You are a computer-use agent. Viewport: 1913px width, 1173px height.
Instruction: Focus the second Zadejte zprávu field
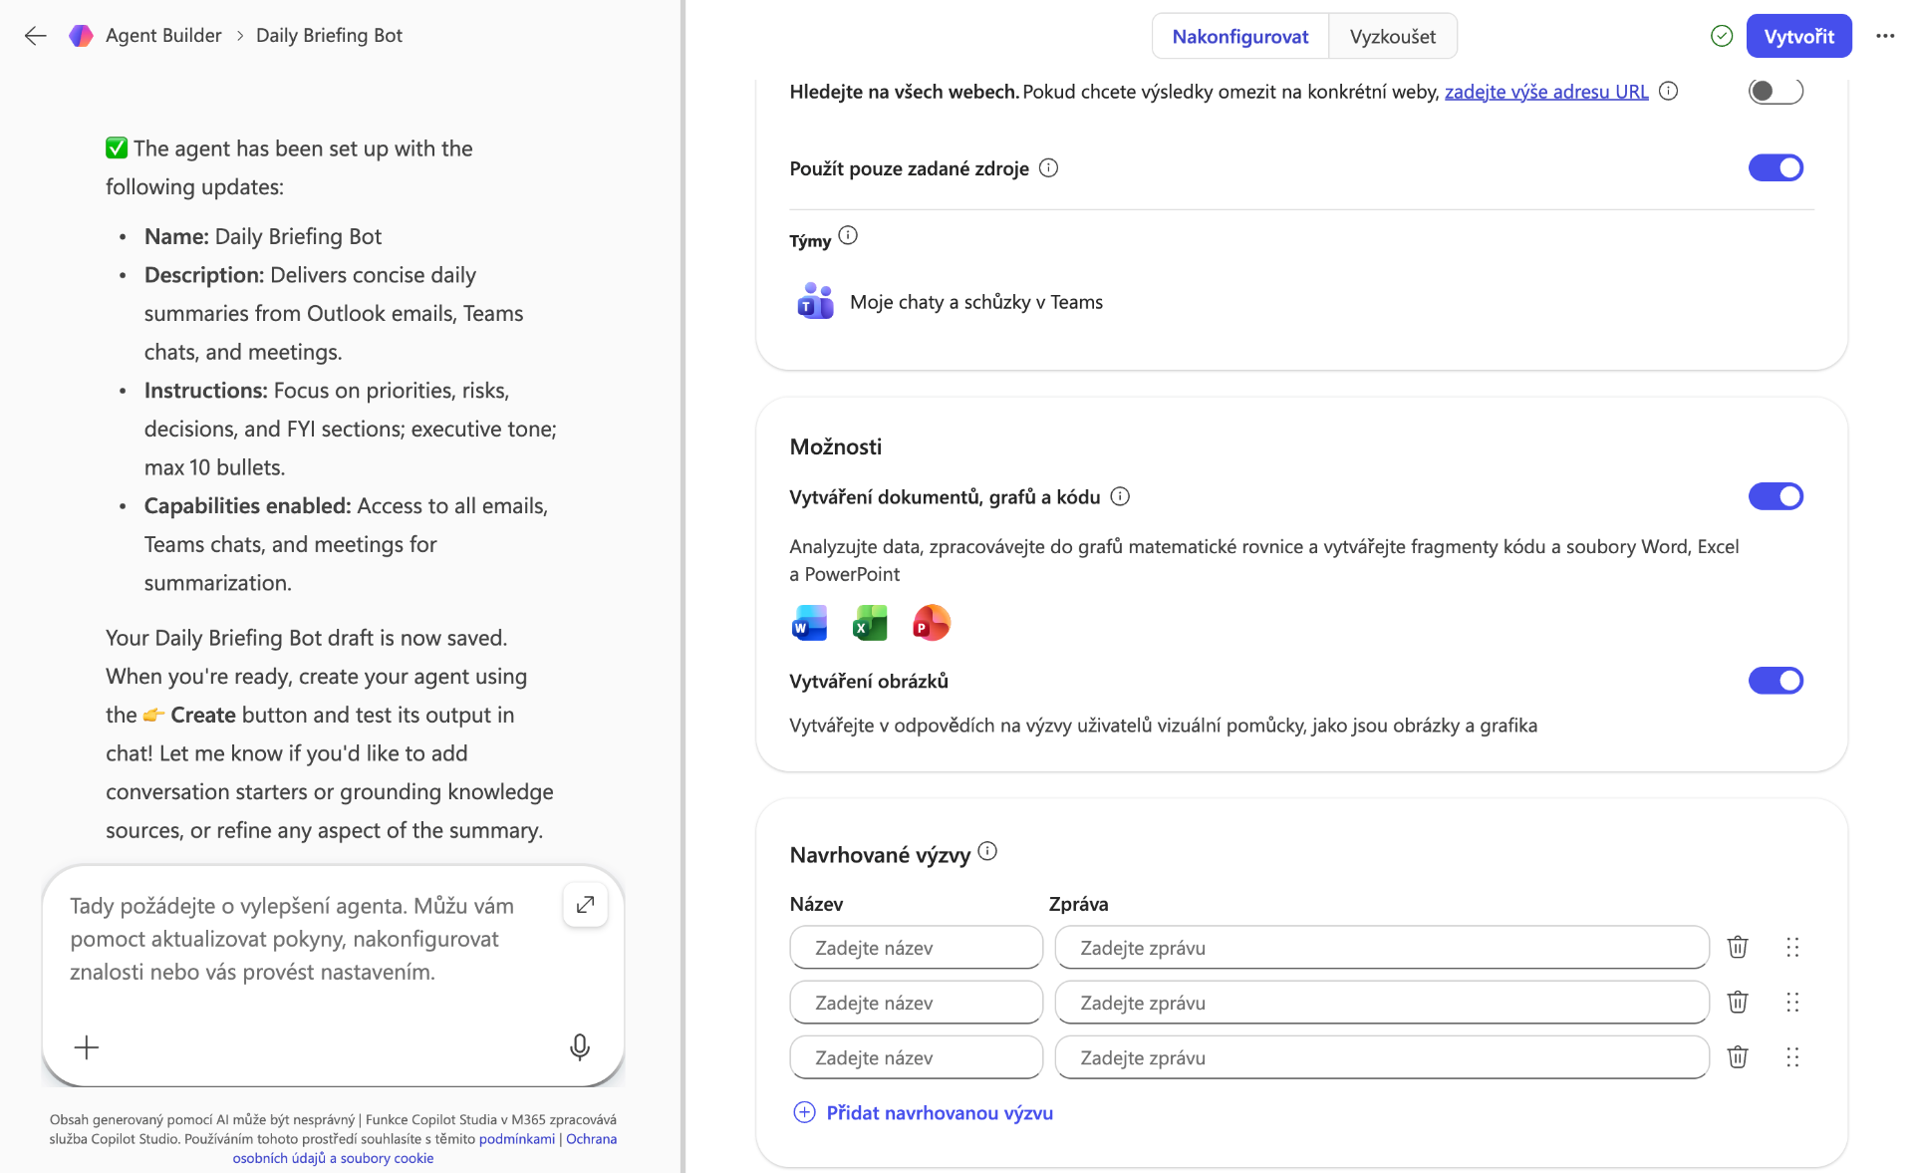1382,1003
